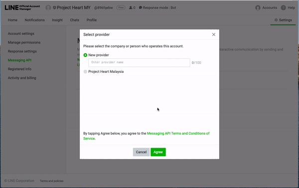Select the New provider radio button
The height and width of the screenshot is (188, 299).
(x=85, y=55)
